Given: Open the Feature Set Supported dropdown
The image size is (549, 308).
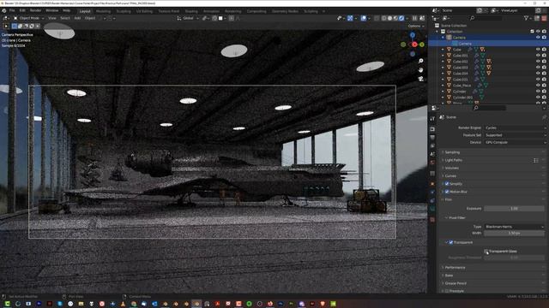Looking at the screenshot, I should tap(515, 135).
